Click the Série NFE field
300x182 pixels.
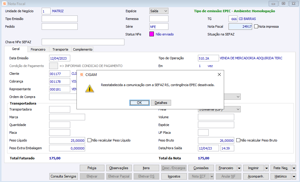click(159, 27)
